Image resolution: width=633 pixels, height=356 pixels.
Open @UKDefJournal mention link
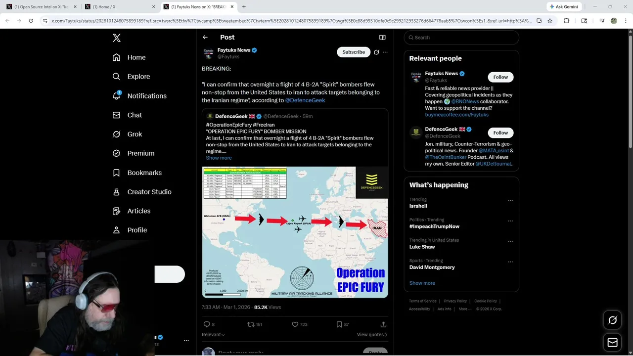[493, 164]
